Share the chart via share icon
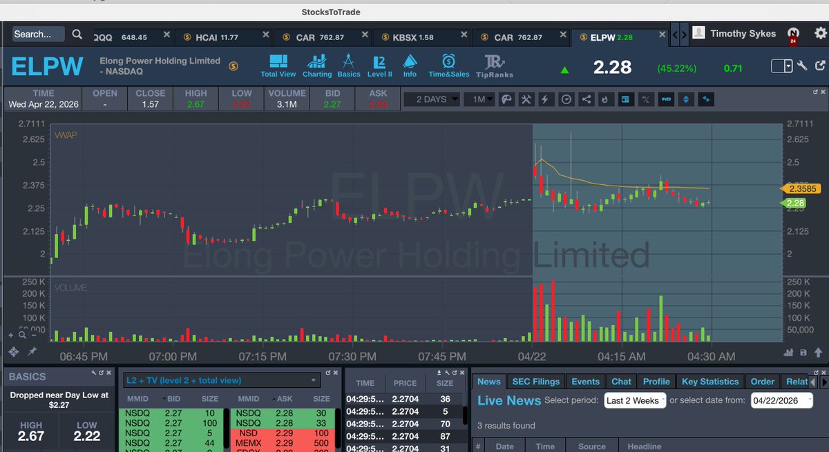Image resolution: width=829 pixels, height=452 pixels. tap(586, 99)
